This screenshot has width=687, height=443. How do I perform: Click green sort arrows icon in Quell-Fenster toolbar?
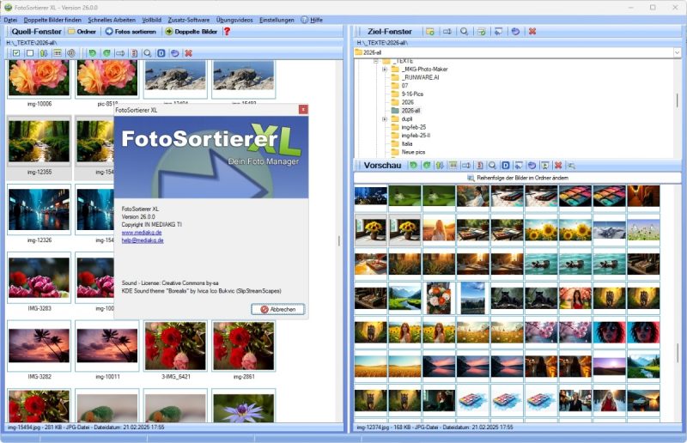pos(44,53)
